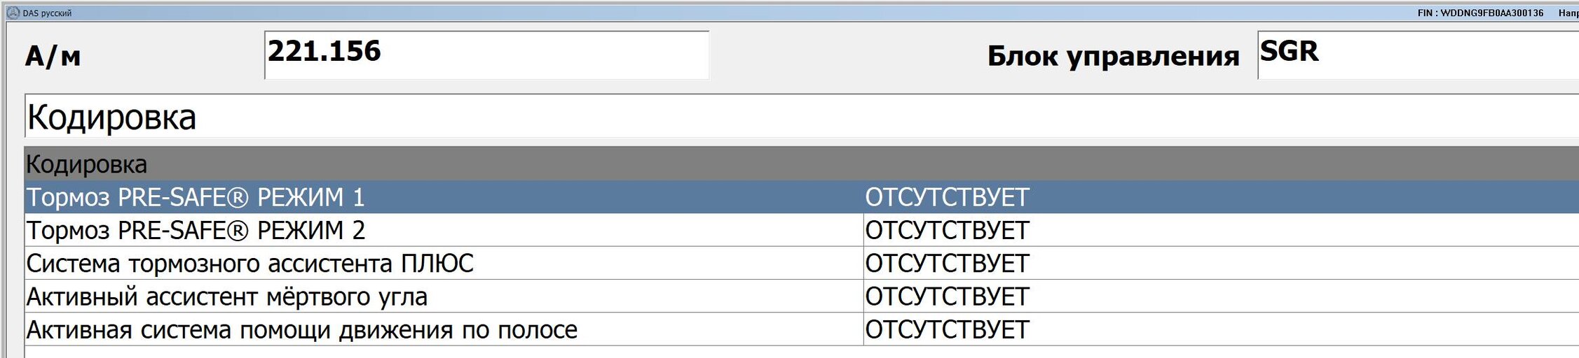1579x358 pixels.
Task: Click the Блок управления label
Action: coord(1113,56)
